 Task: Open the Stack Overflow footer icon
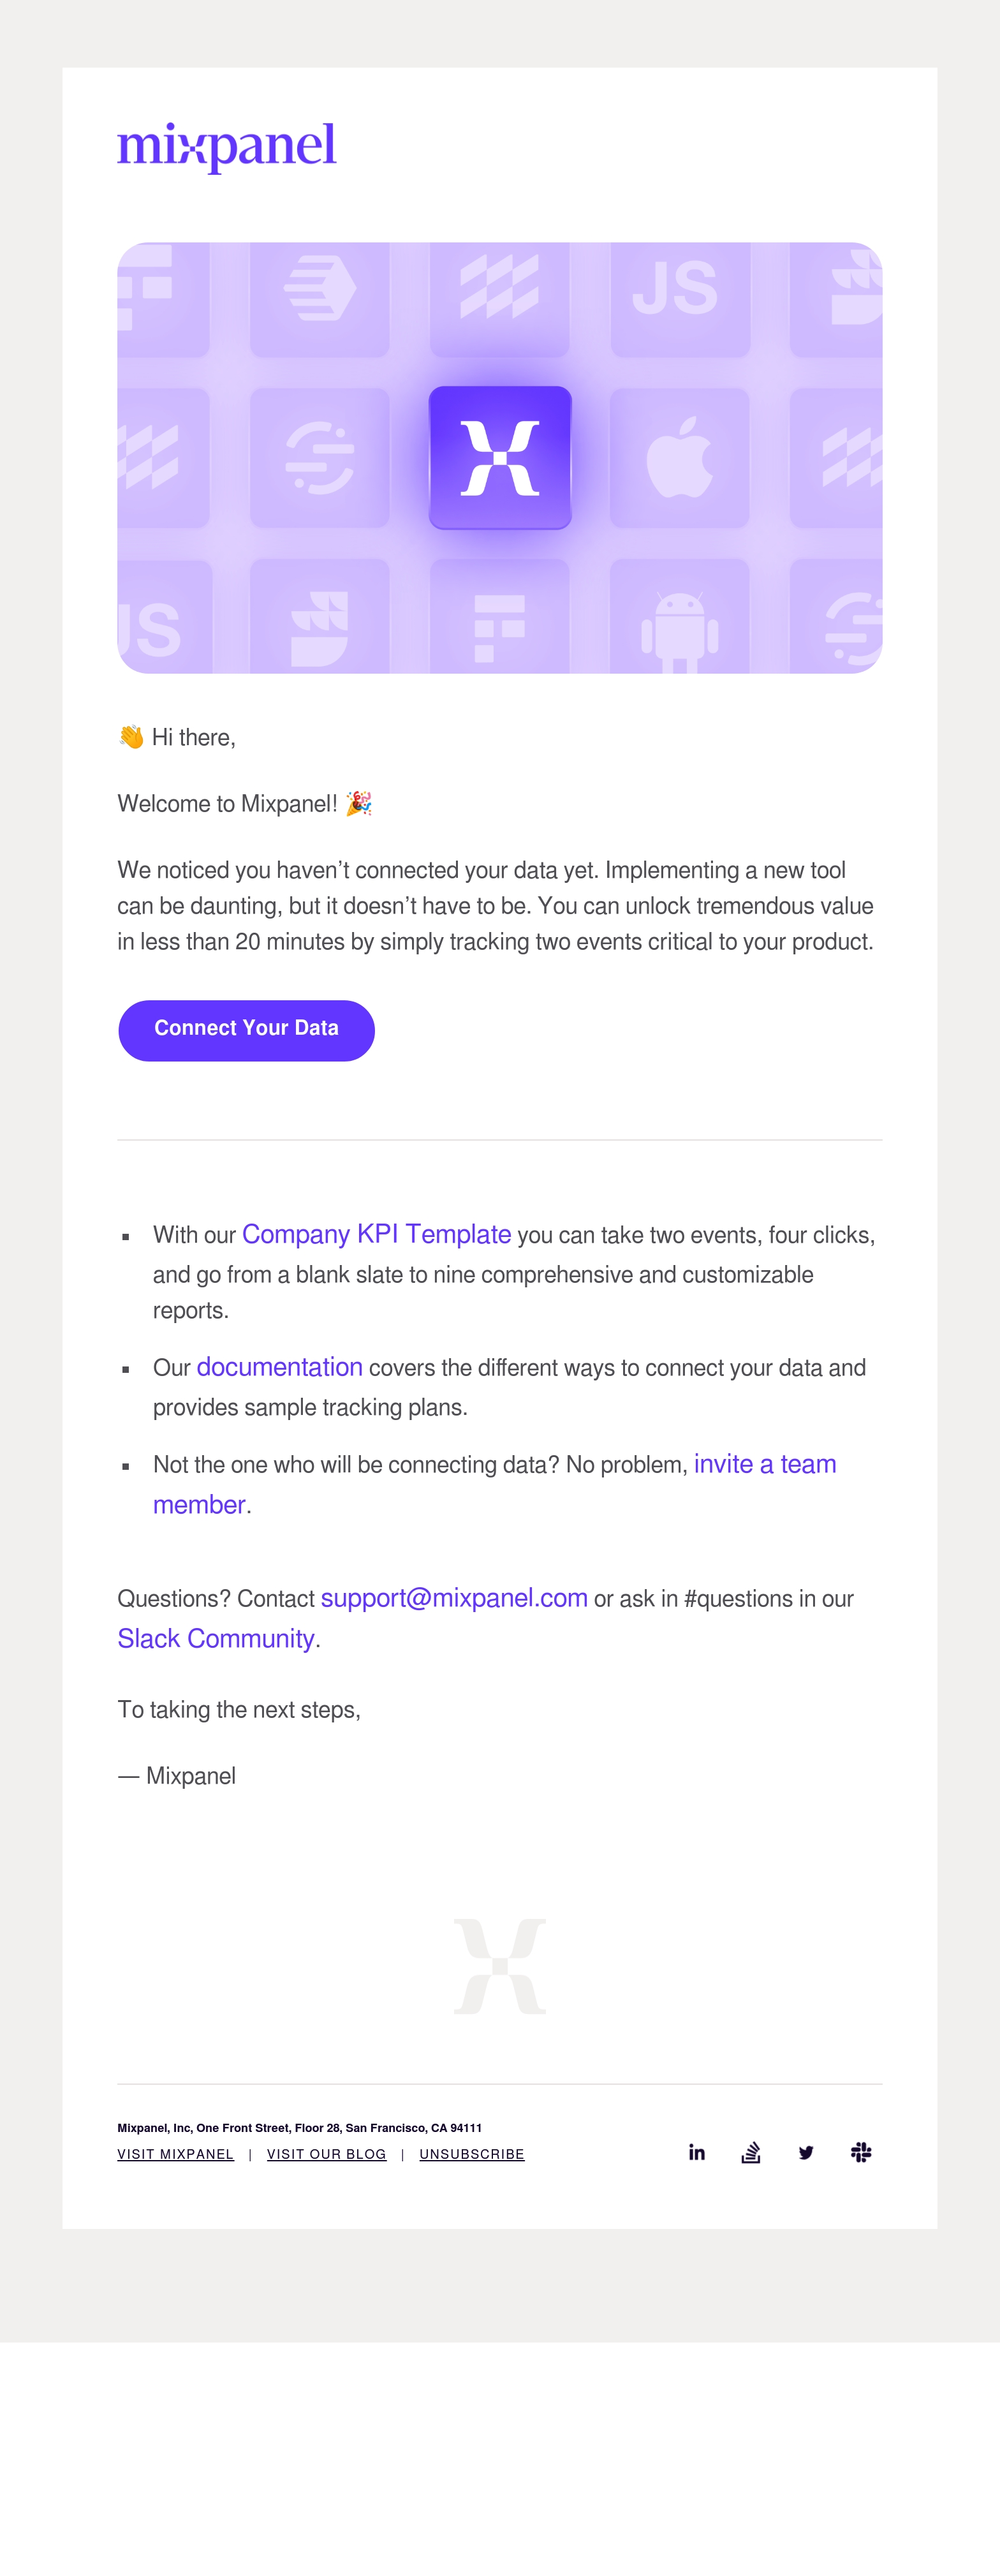click(x=751, y=2152)
